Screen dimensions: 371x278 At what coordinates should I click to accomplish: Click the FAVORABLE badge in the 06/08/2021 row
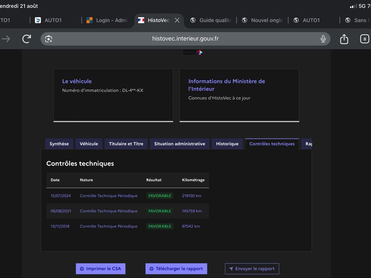[x=160, y=211]
